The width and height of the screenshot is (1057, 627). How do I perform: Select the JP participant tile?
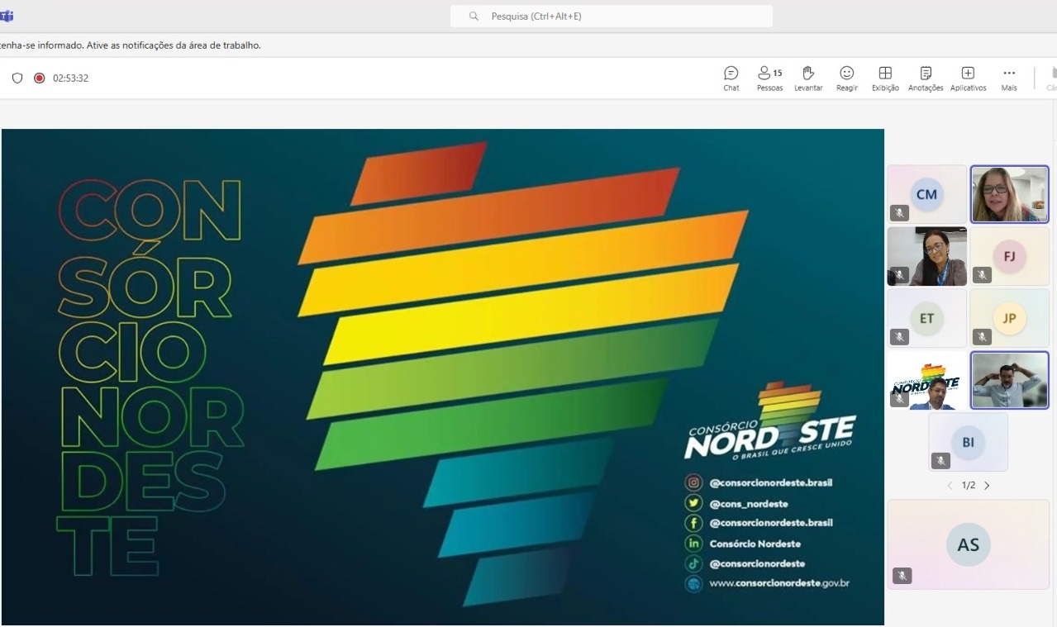pyautogui.click(x=1009, y=318)
